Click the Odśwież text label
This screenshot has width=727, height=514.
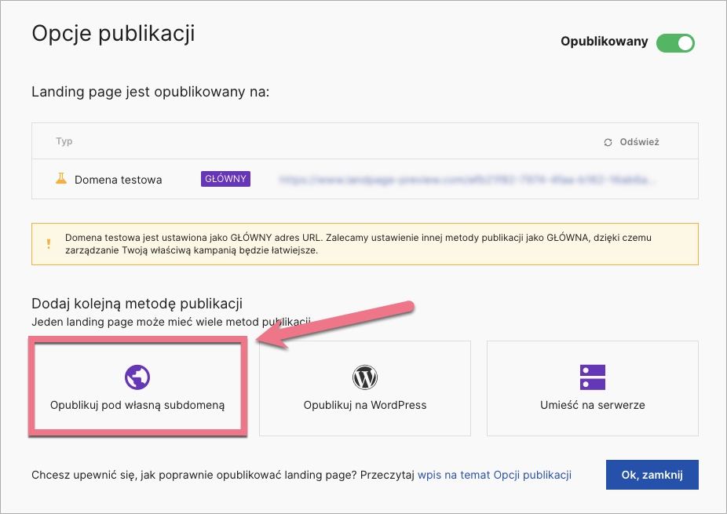[639, 142]
